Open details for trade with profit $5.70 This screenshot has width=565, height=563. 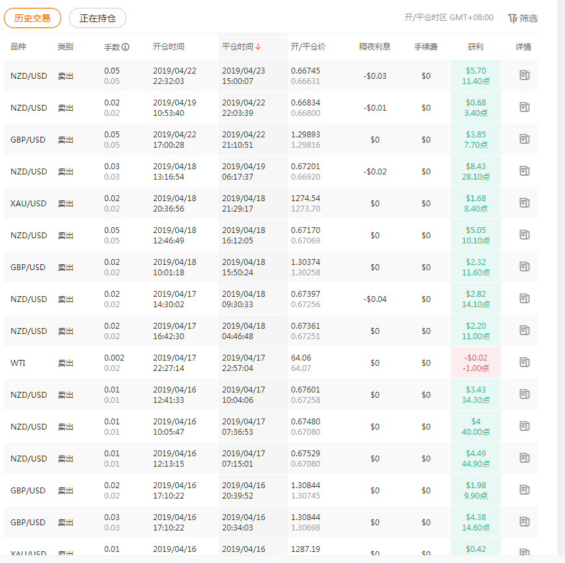524,76
